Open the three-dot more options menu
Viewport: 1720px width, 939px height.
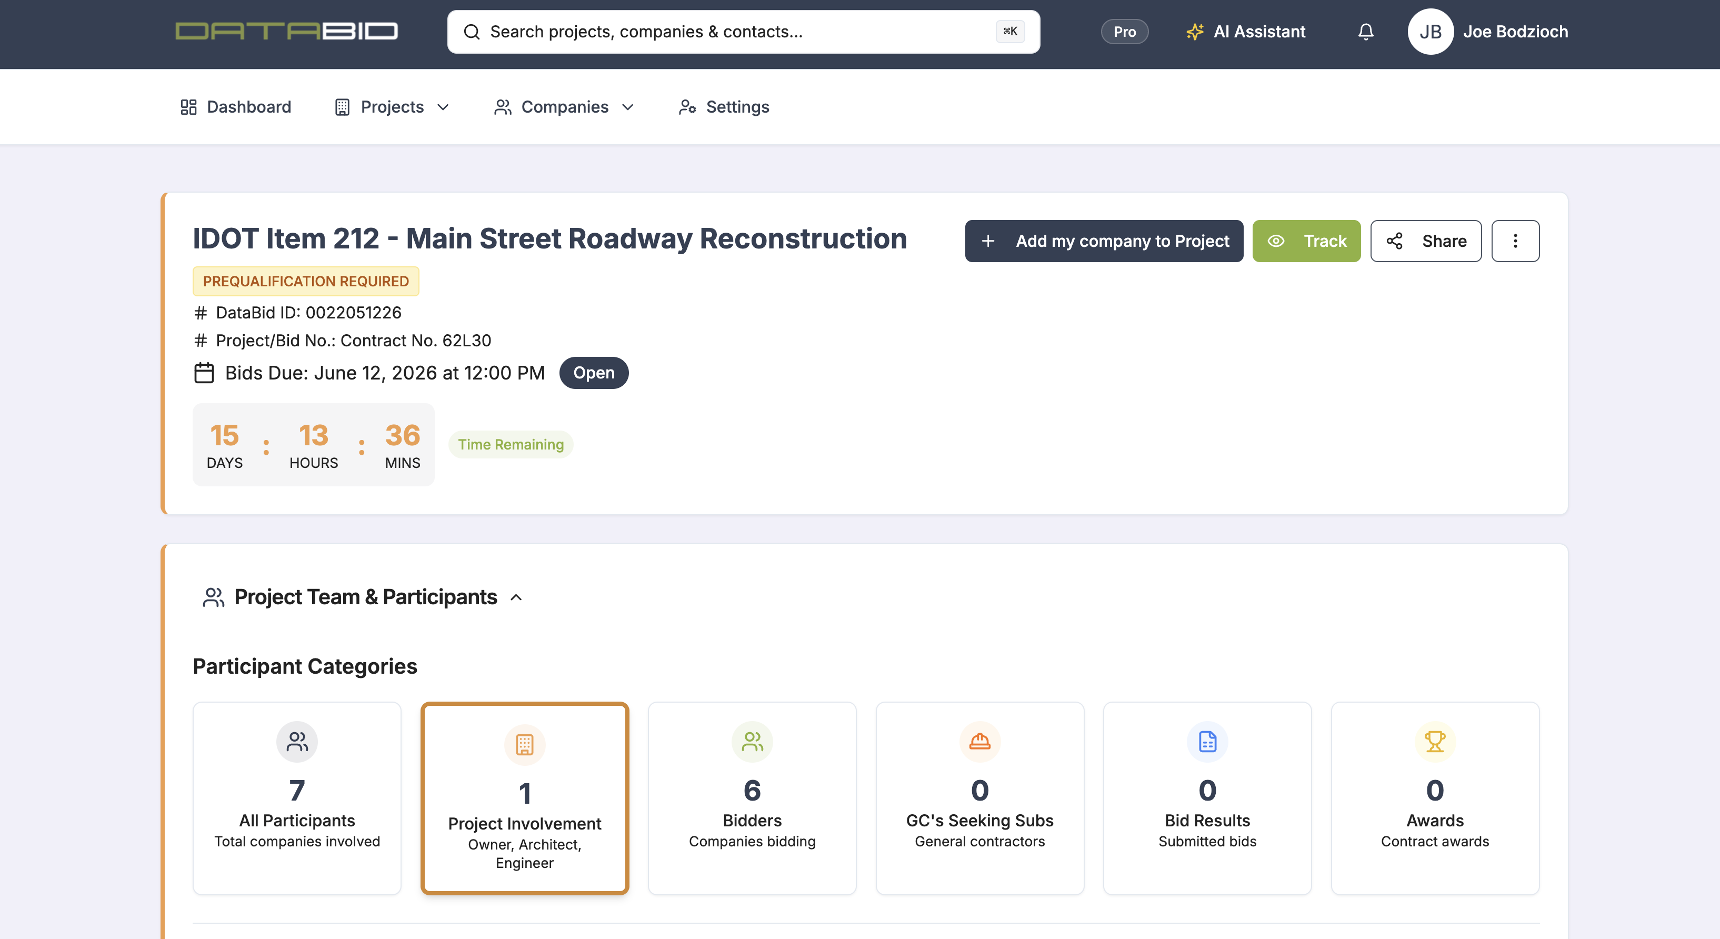tap(1515, 241)
